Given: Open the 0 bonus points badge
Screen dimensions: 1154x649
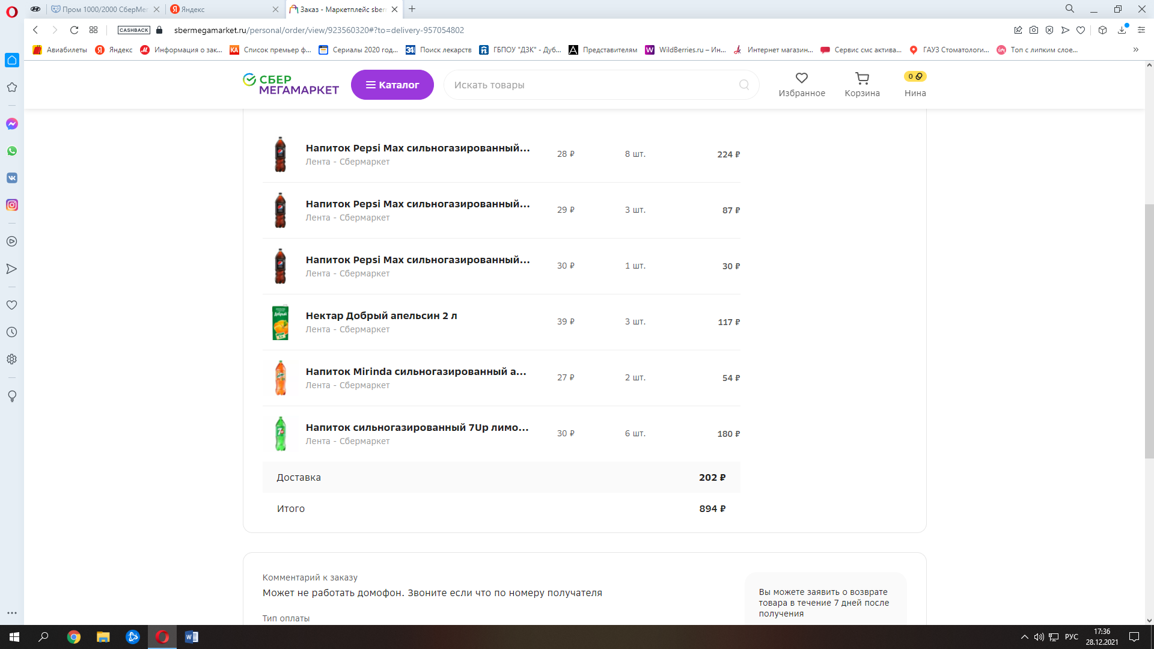Looking at the screenshot, I should (915, 76).
